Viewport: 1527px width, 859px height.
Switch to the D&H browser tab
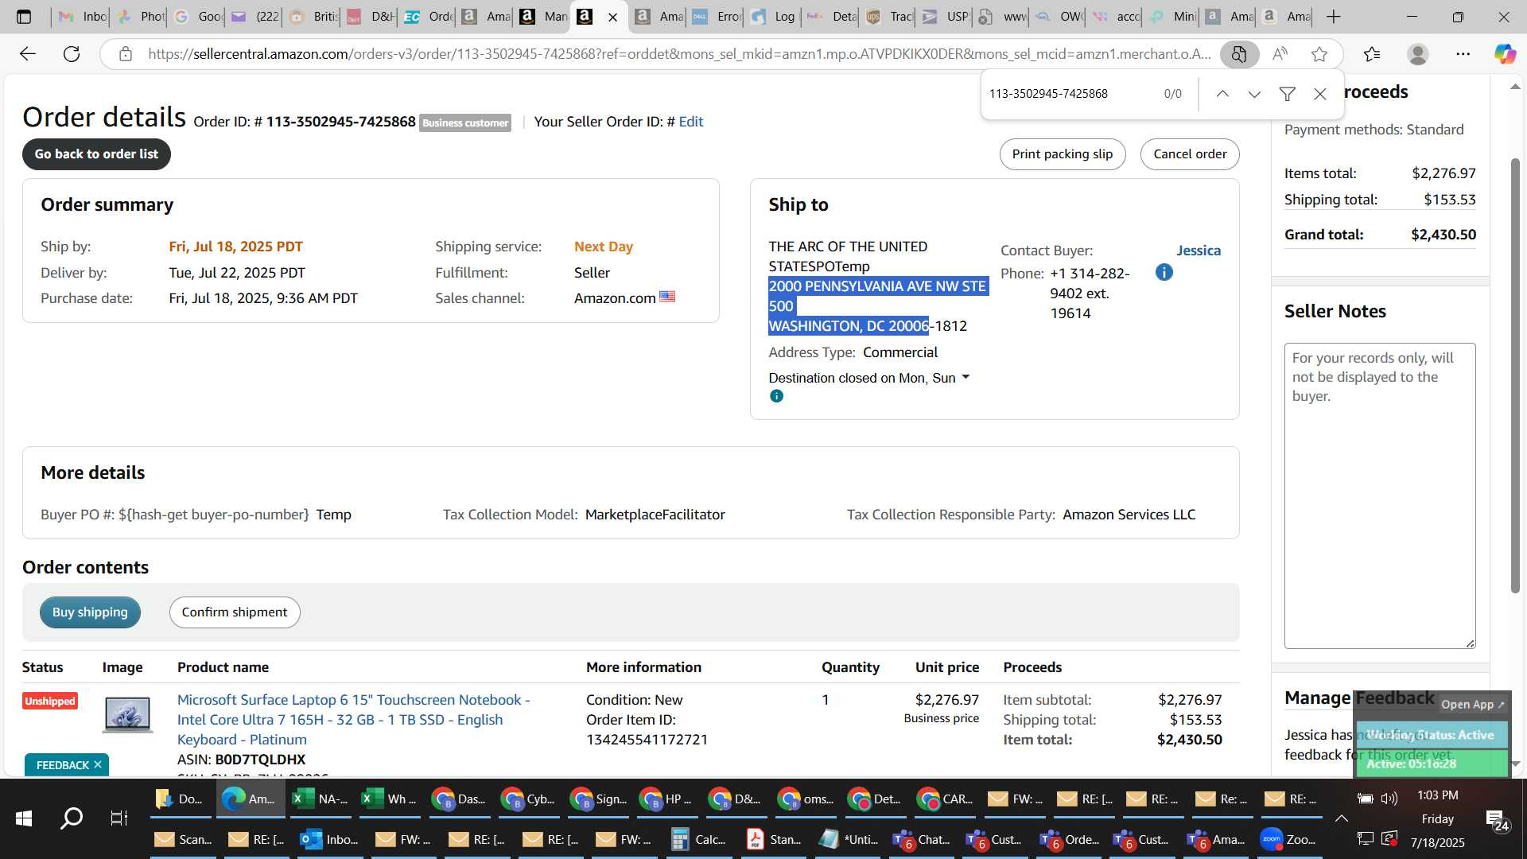371,17
